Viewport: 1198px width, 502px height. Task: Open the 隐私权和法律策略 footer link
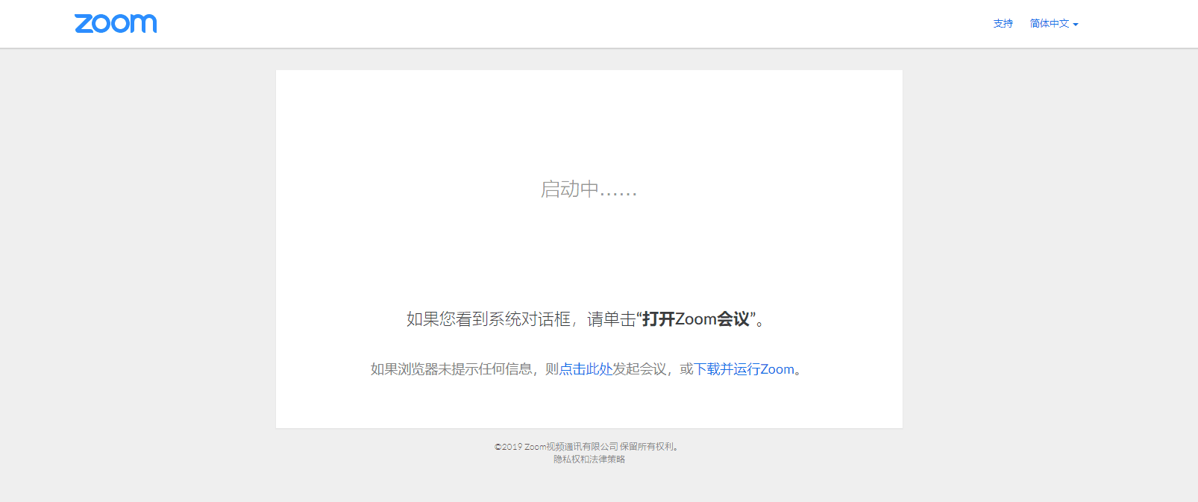coord(589,459)
